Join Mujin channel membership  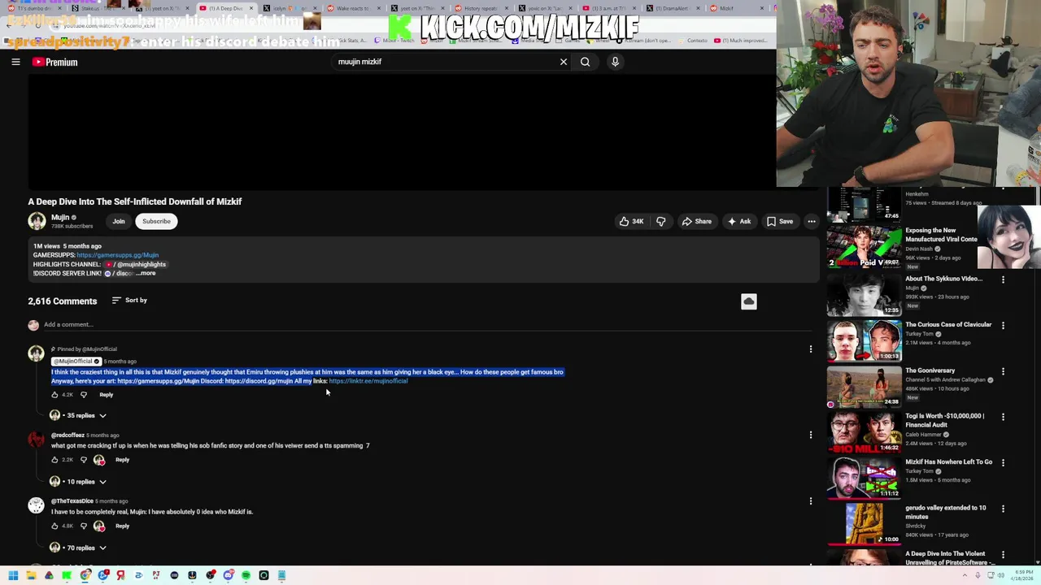click(x=119, y=221)
